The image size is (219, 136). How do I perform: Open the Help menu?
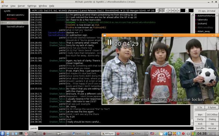(52, 6)
